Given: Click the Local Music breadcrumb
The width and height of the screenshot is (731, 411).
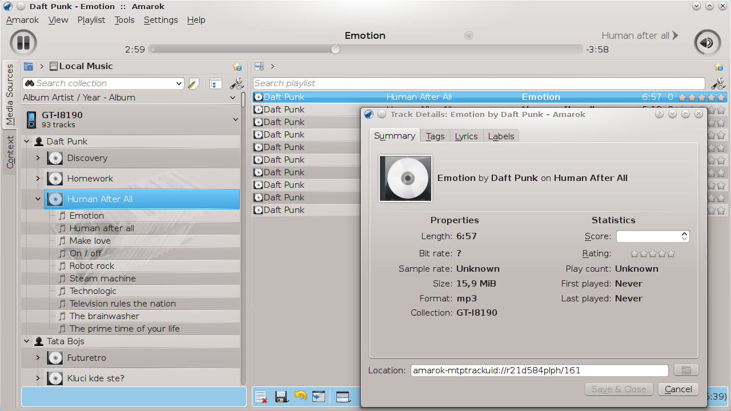Looking at the screenshot, I should [81, 66].
